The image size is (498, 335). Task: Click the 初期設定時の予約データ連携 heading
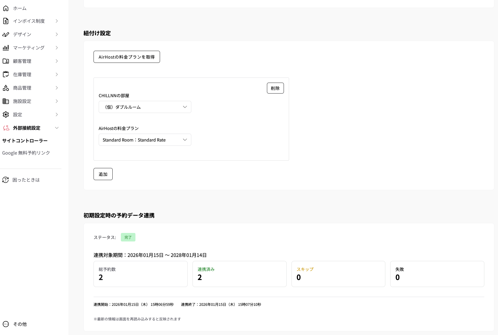pyautogui.click(x=119, y=215)
